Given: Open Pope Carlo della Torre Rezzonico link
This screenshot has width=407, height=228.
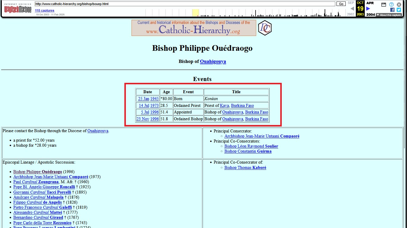Looking at the screenshot, I should (42, 223).
